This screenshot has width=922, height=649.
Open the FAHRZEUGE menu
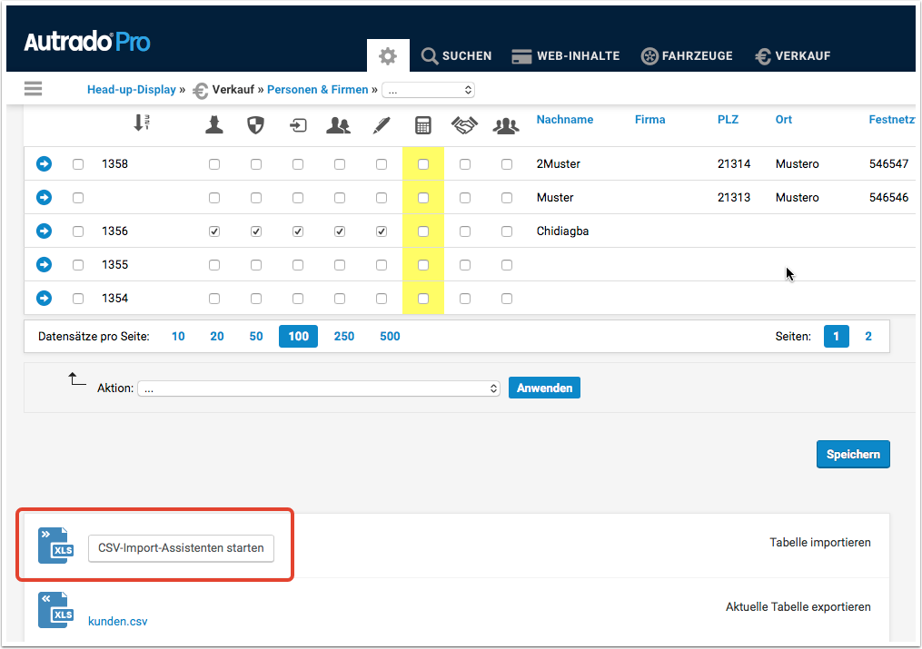tap(687, 56)
